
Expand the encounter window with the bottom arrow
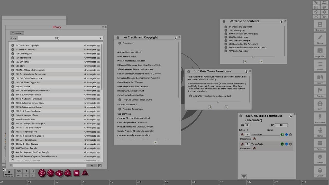[x=244, y=177]
